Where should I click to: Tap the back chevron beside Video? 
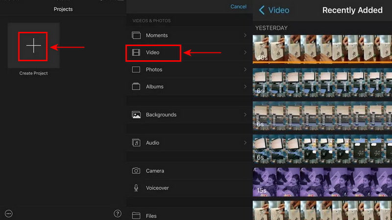click(x=262, y=10)
